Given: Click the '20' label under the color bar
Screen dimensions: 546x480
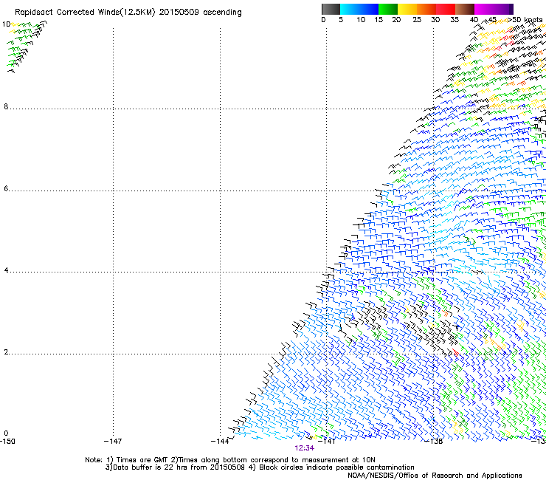Looking at the screenshot, I should pyautogui.click(x=396, y=20).
